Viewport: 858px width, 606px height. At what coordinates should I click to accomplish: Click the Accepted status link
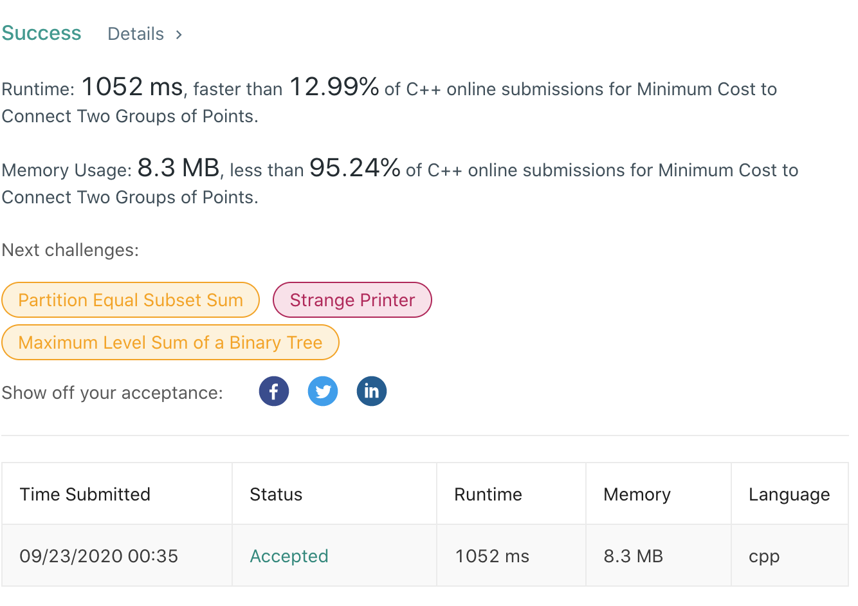click(x=289, y=556)
